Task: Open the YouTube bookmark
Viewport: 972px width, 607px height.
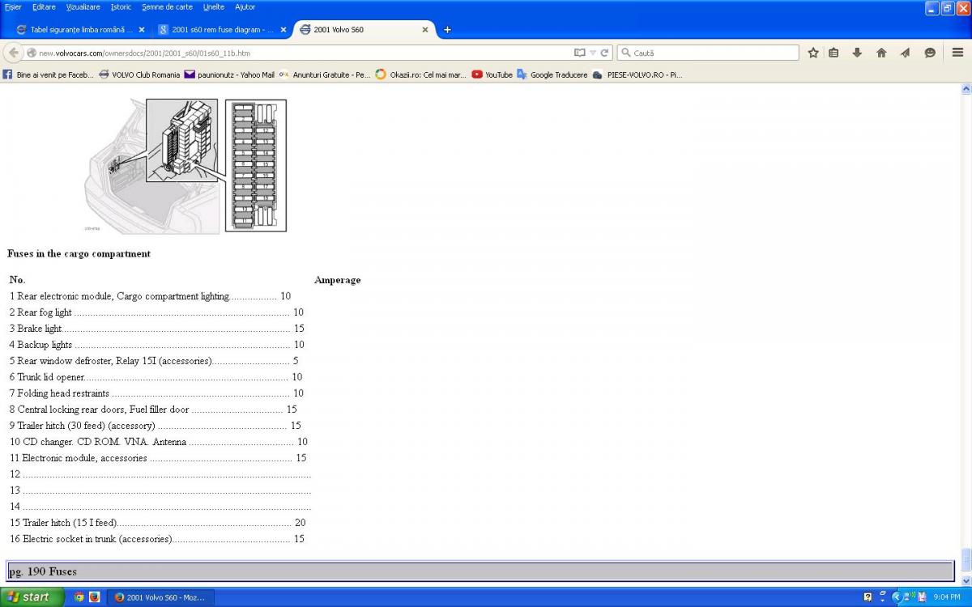Action: pyautogui.click(x=492, y=74)
